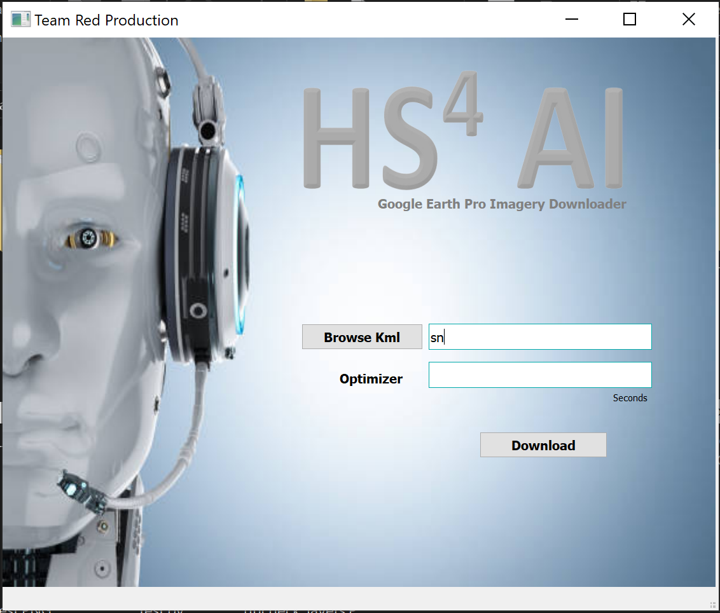Image resolution: width=720 pixels, height=613 pixels.
Task: Click the empty Optimizer input field
Action: (x=540, y=375)
